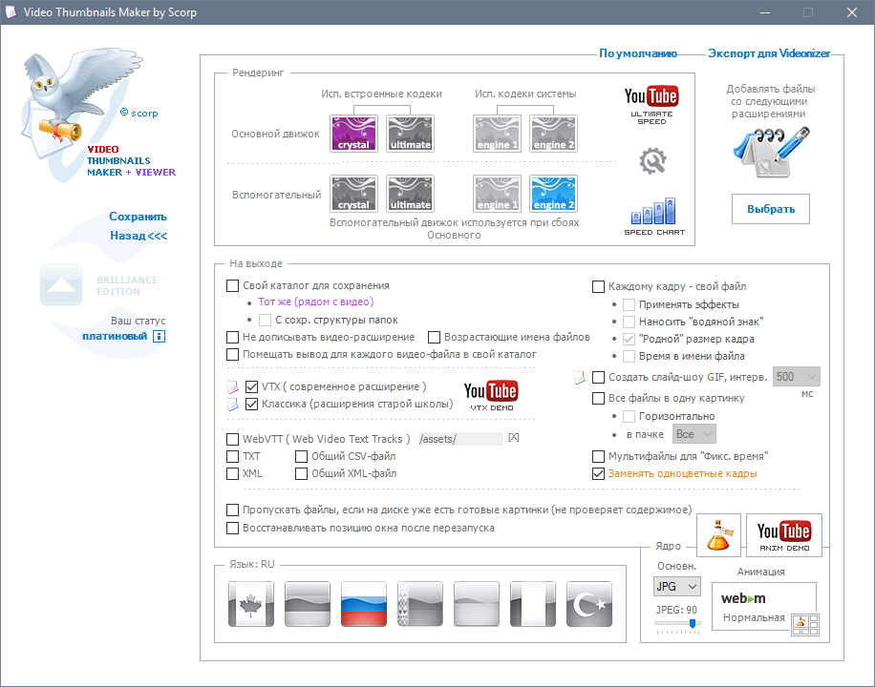
Task: Select the Canadian flag language
Action: (x=251, y=604)
